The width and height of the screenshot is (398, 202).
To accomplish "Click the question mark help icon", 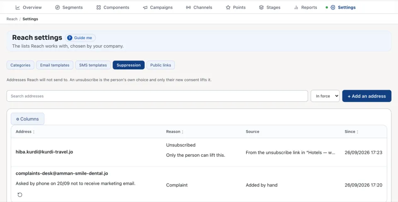I will click(x=70, y=38).
